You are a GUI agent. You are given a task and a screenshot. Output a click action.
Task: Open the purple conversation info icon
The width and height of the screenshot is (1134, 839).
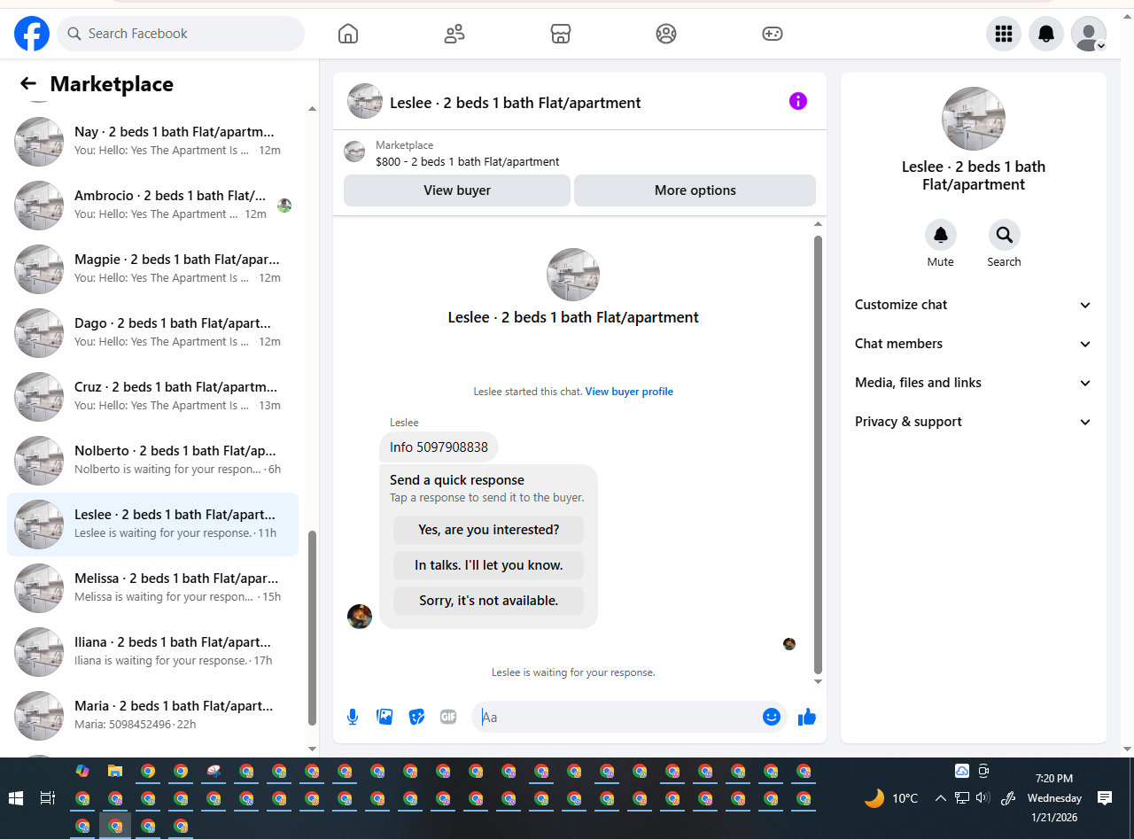(x=798, y=101)
